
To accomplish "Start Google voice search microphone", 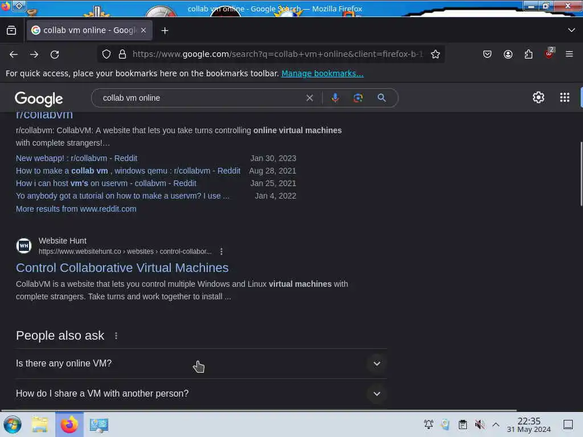I will tap(335, 98).
